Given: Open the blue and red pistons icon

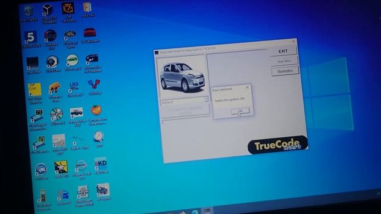Looking at the screenshot, I should click(94, 85).
